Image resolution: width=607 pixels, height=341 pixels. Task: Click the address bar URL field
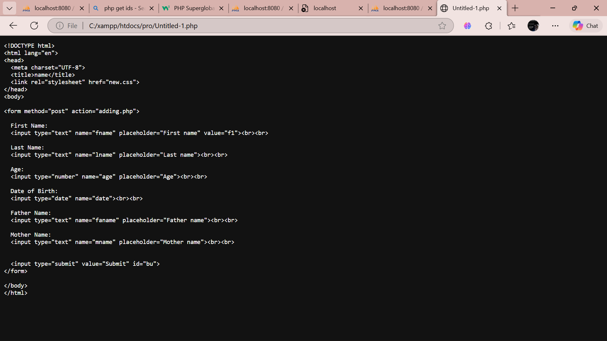coord(253,26)
